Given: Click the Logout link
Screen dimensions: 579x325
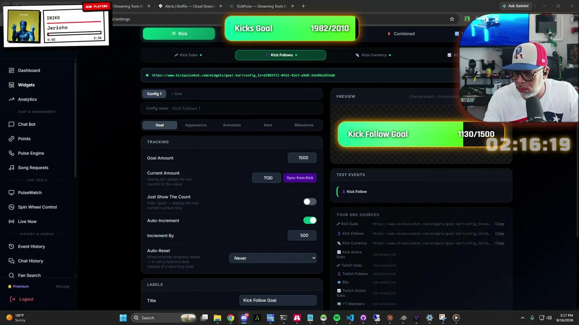Looking at the screenshot, I should pos(26,299).
